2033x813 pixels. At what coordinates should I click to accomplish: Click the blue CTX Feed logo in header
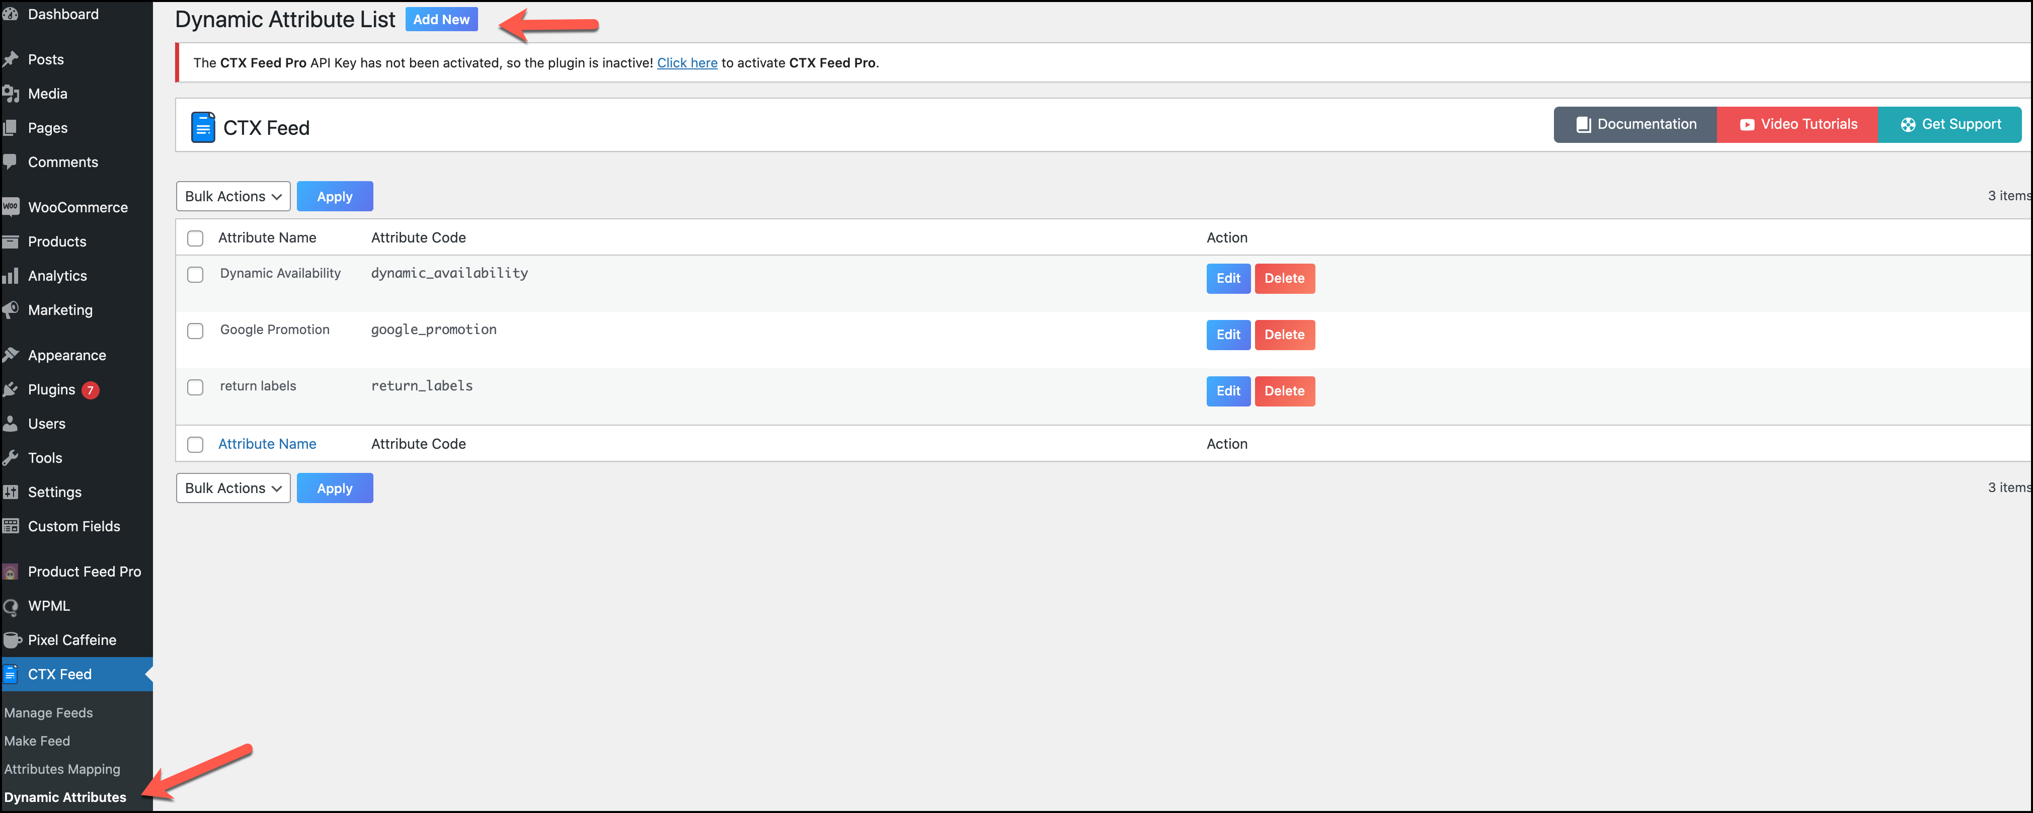coord(203,127)
